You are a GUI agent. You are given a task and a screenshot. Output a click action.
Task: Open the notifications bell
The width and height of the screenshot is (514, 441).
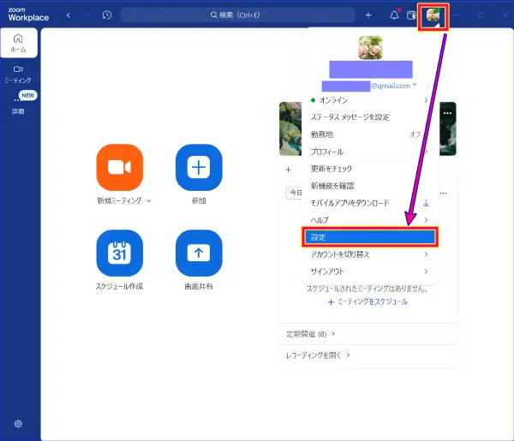[x=394, y=15]
